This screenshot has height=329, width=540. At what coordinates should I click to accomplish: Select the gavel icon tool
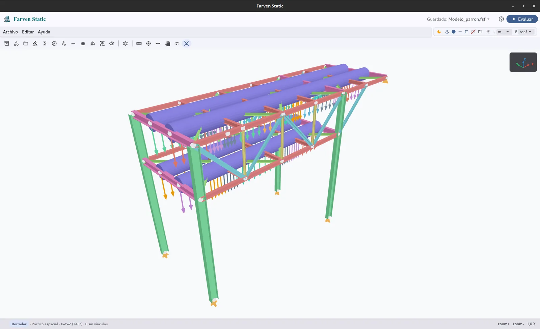35,43
